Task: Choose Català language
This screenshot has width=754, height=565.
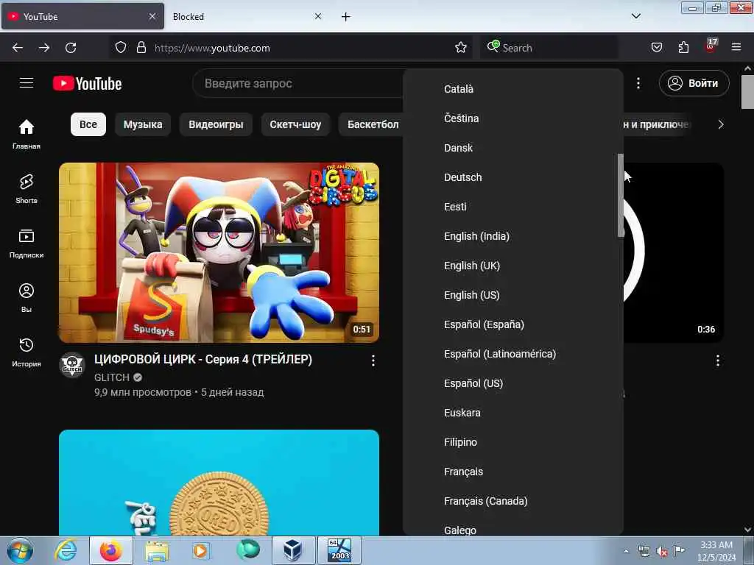Action: coord(513,89)
